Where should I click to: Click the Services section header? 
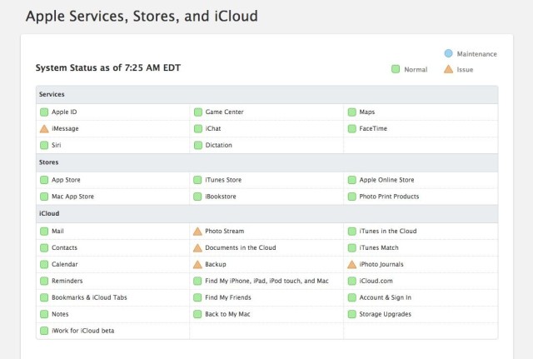click(x=52, y=94)
